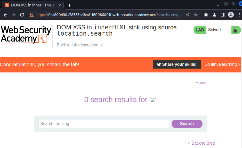This screenshot has height=148, width=242.
Task: Bookmark this page with the star icon
Action: pyautogui.click(x=196, y=15)
